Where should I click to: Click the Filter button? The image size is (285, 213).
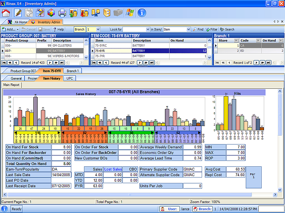(212, 29)
